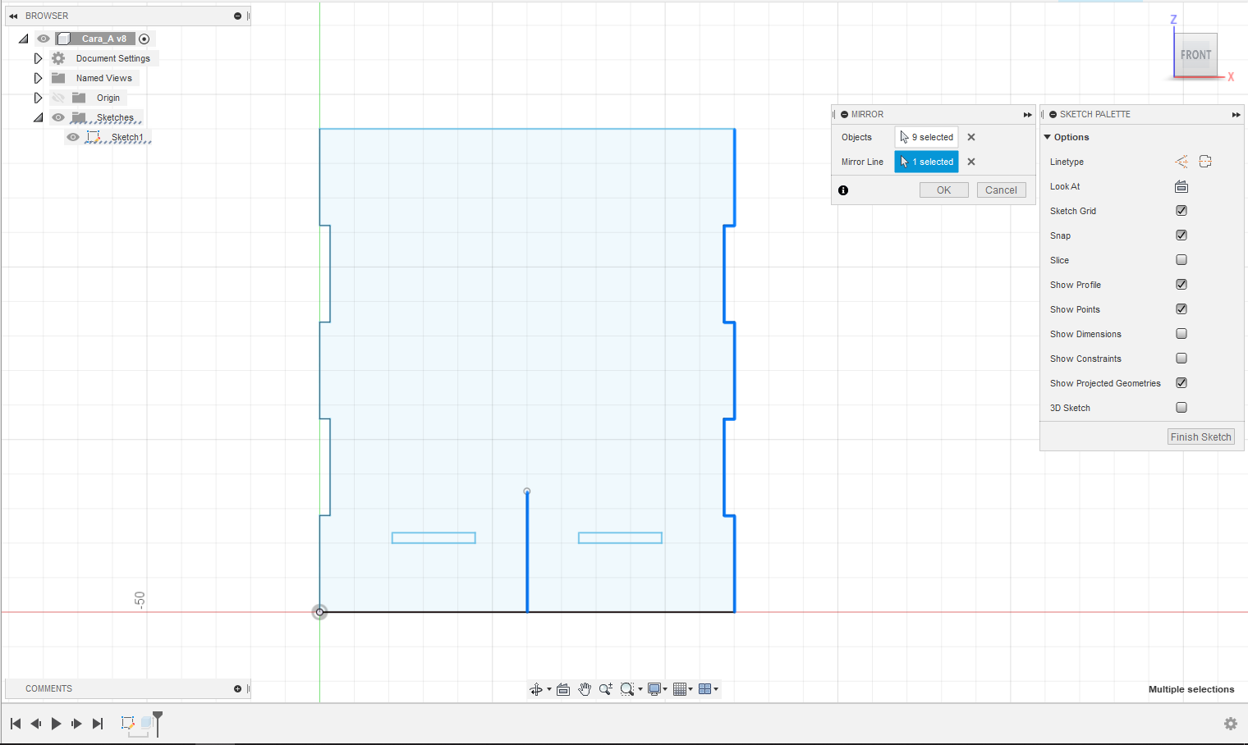This screenshot has width=1248, height=745.
Task: Uncheck the Sketch Grid checkbox
Action: pyautogui.click(x=1181, y=211)
